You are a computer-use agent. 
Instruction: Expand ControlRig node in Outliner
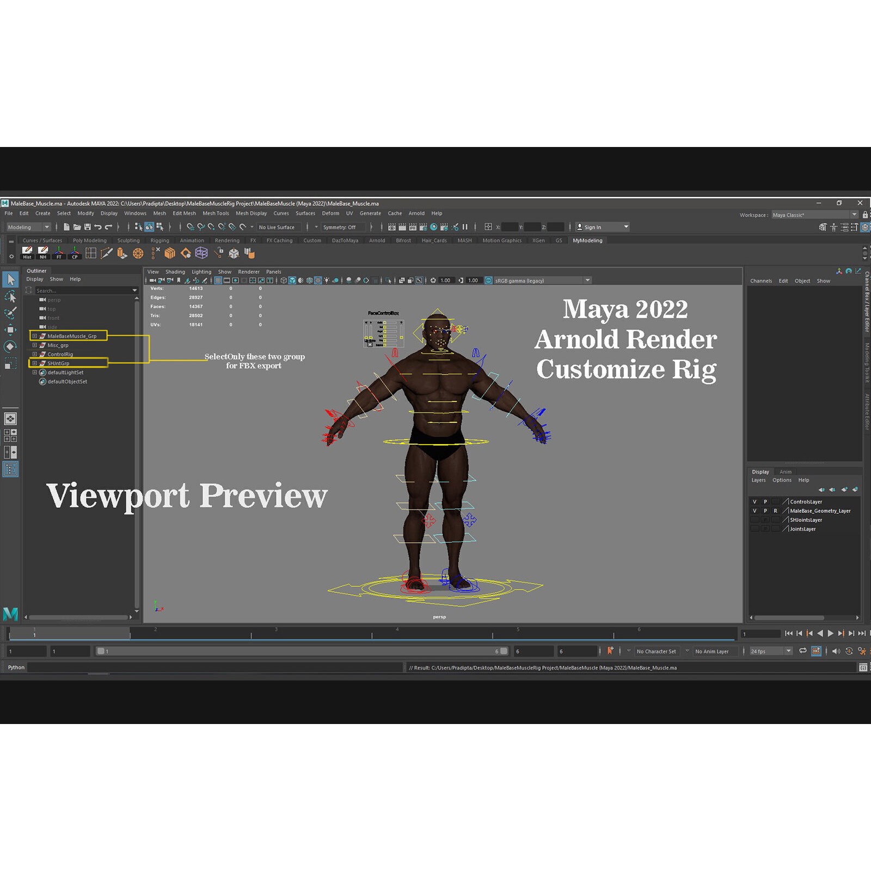pos(34,354)
